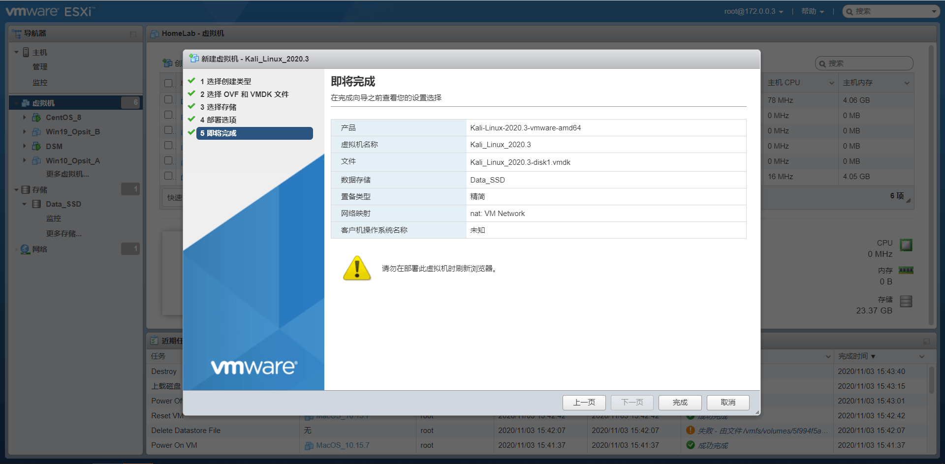Click the new virtual machine wizard title icon

point(194,59)
